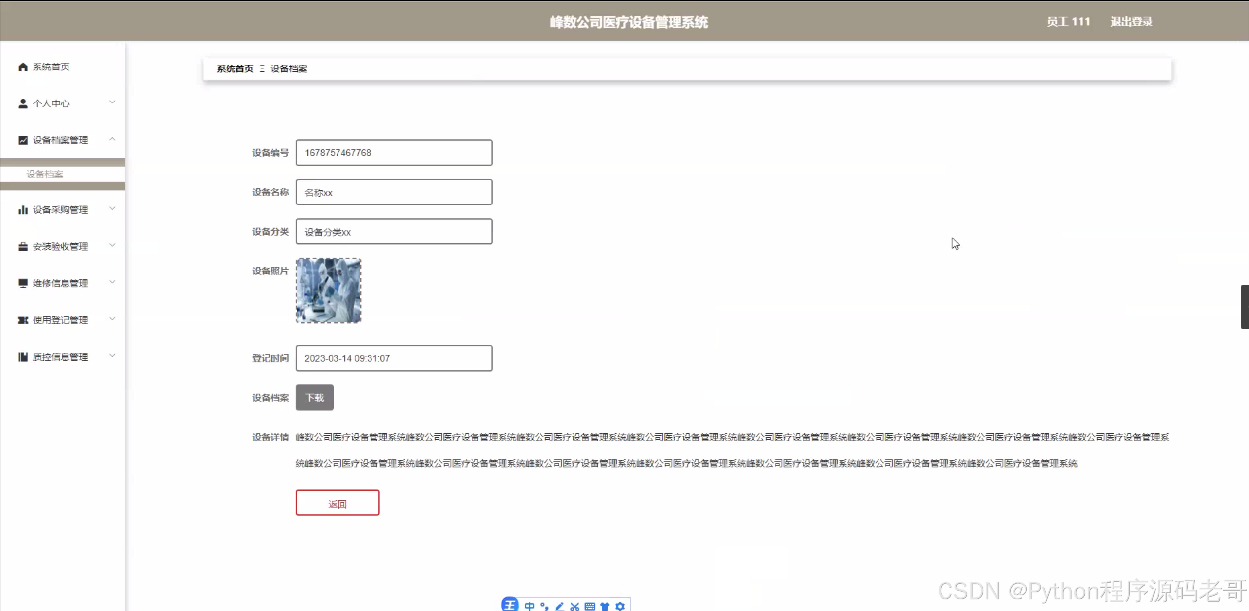Click the 质控信息管理 sidebar icon
This screenshot has height=611, width=1249.
point(23,357)
